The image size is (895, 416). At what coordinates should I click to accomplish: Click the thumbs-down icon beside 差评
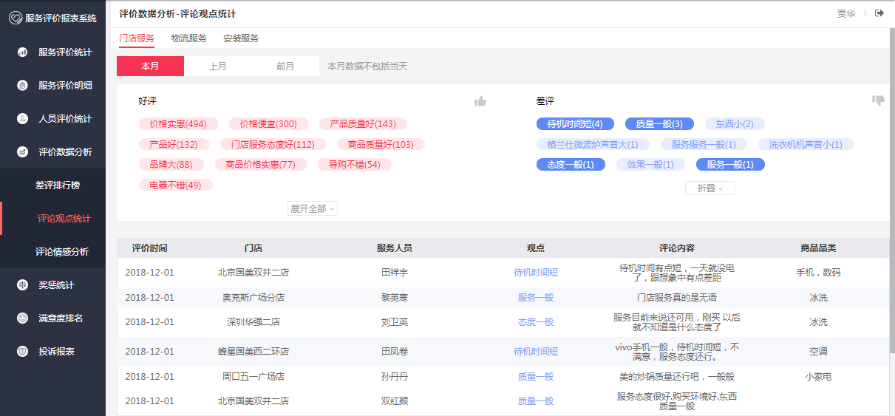pyautogui.click(x=878, y=100)
